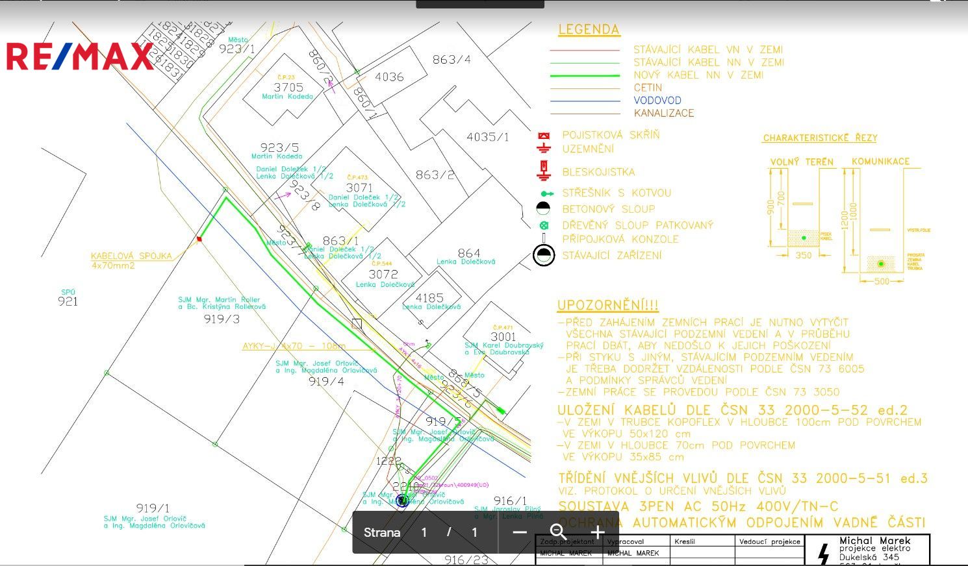This screenshot has height=566, width=968.
Task: Click the text STÁVAJÍCÍ KABEL NN V ZEMI
Action: tap(709, 62)
